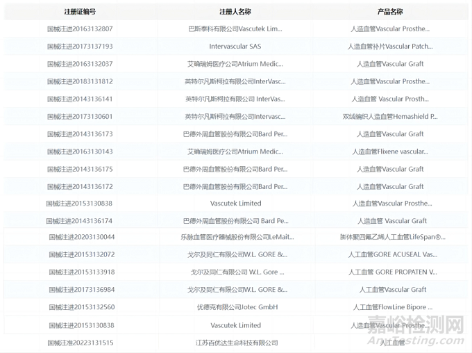The height and width of the screenshot is (353, 472).
Task: Select registration number 国械注进20153132560
Action: point(80,307)
